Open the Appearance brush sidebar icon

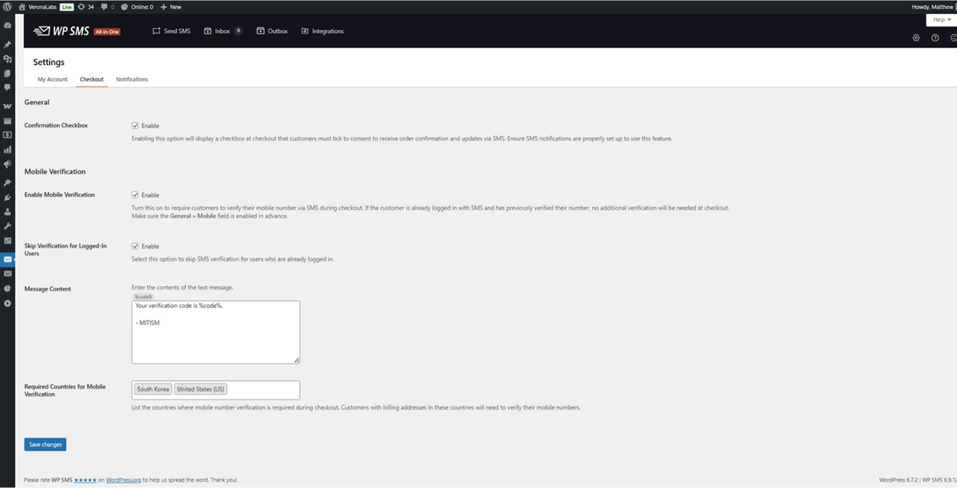pyautogui.click(x=8, y=182)
